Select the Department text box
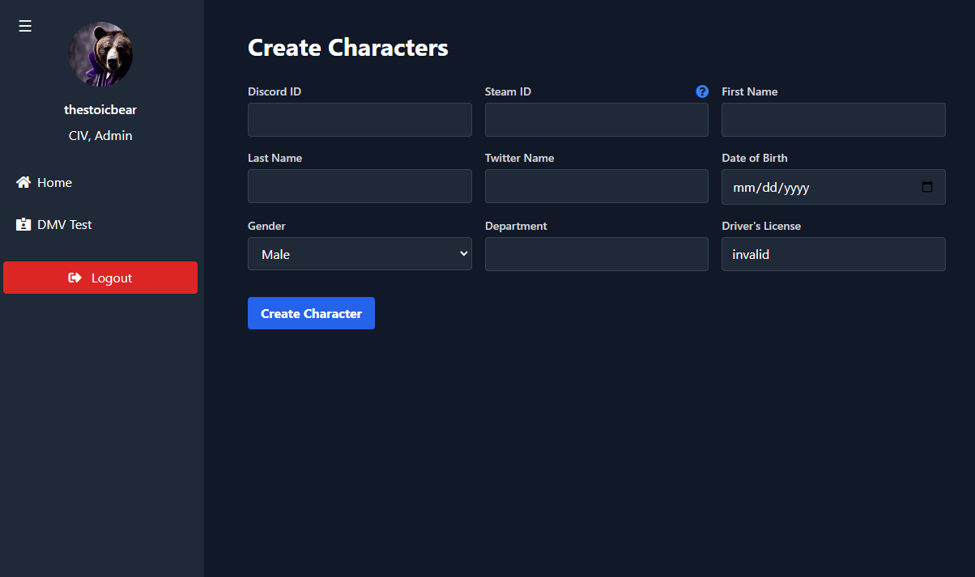 pyautogui.click(x=596, y=254)
